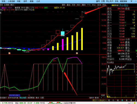Viewport: 137px width, 104px height.
Task: Open the 更多 indicators list at bottom
Action: click(37, 98)
